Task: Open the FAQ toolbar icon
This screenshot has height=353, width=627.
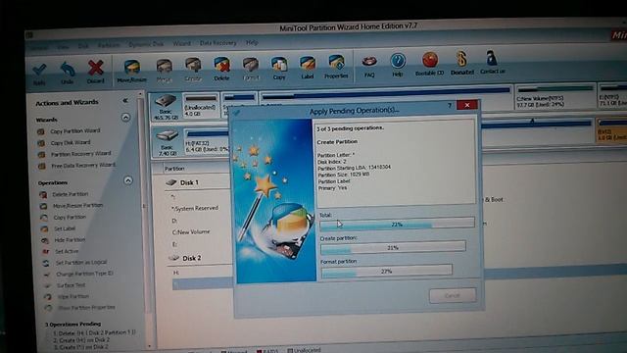Action: pyautogui.click(x=369, y=62)
